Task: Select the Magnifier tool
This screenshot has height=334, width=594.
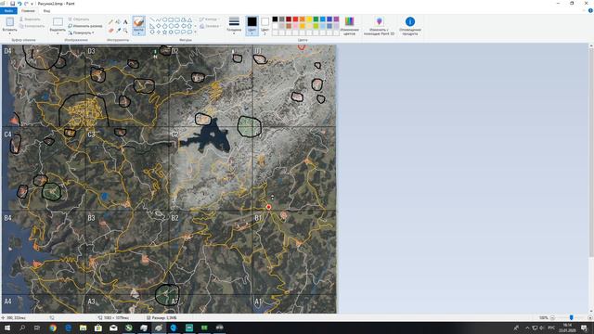Action: coord(125,30)
